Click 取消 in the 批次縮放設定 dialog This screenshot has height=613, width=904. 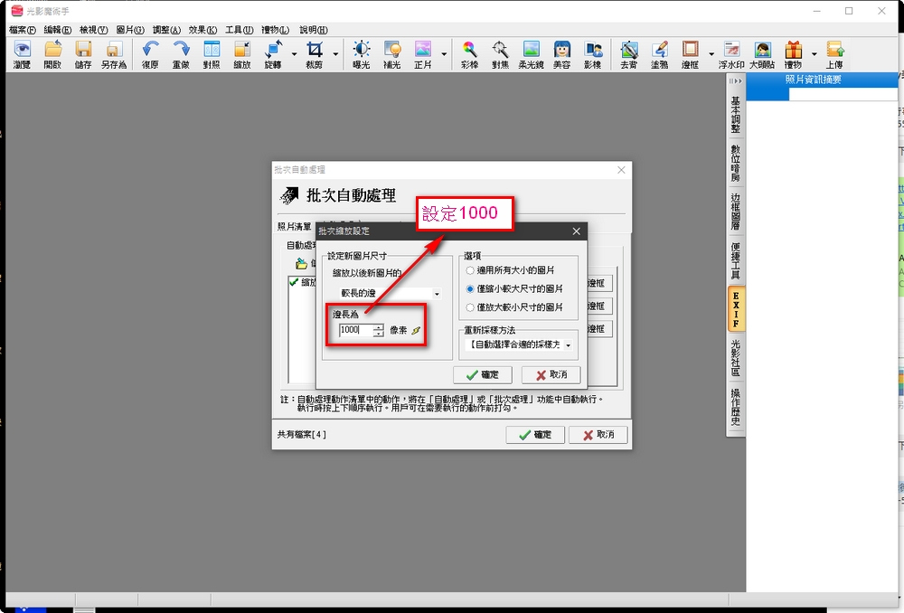coord(551,374)
